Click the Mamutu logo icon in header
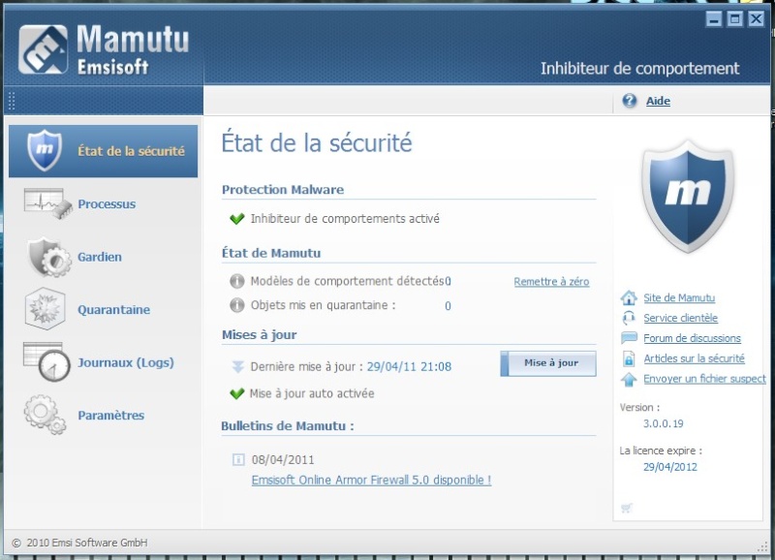Viewport: 775px width, 560px height. point(43,49)
